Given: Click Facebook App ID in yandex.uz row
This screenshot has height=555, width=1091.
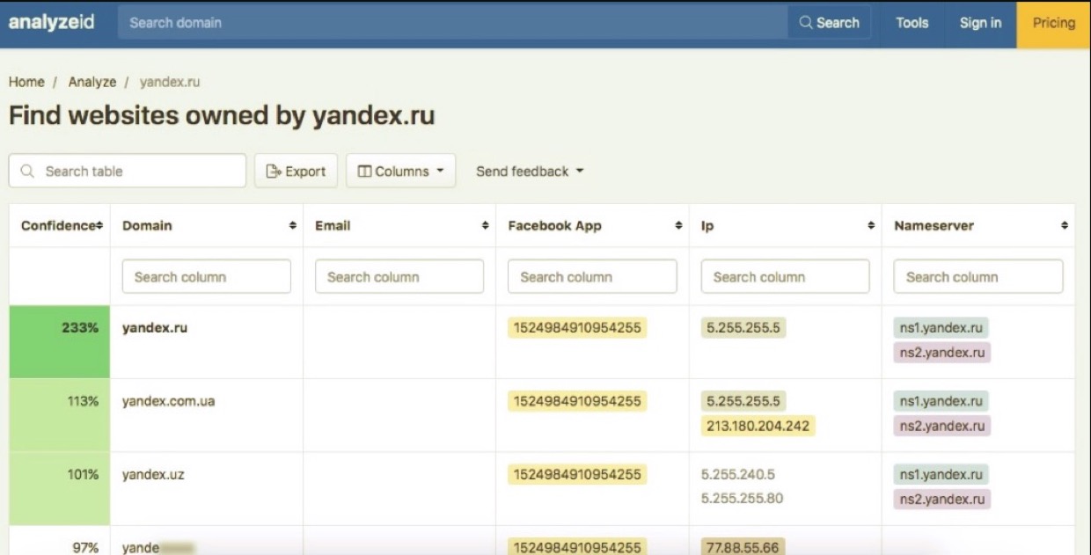Looking at the screenshot, I should click(x=577, y=475).
